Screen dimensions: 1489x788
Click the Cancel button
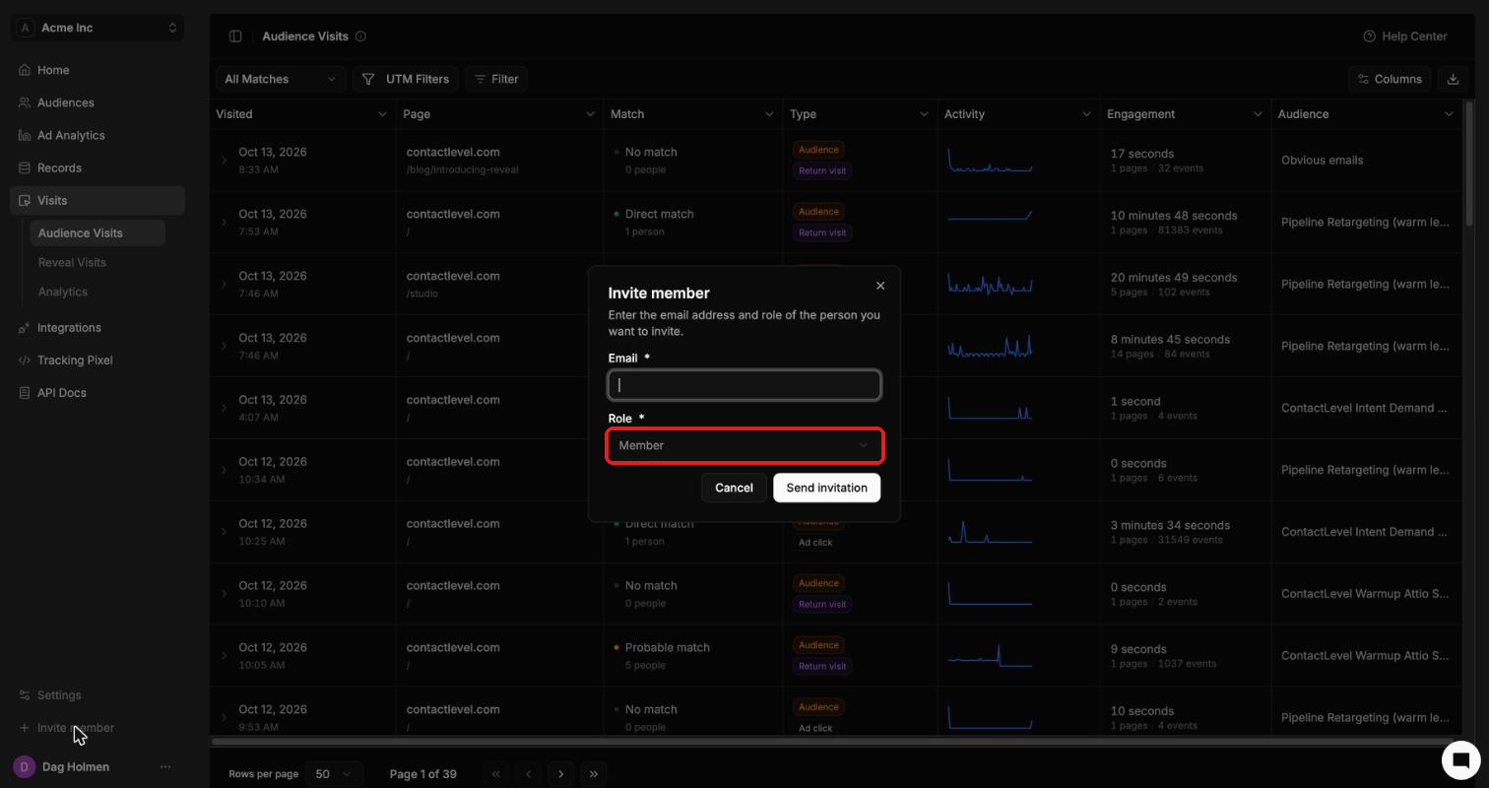click(734, 488)
